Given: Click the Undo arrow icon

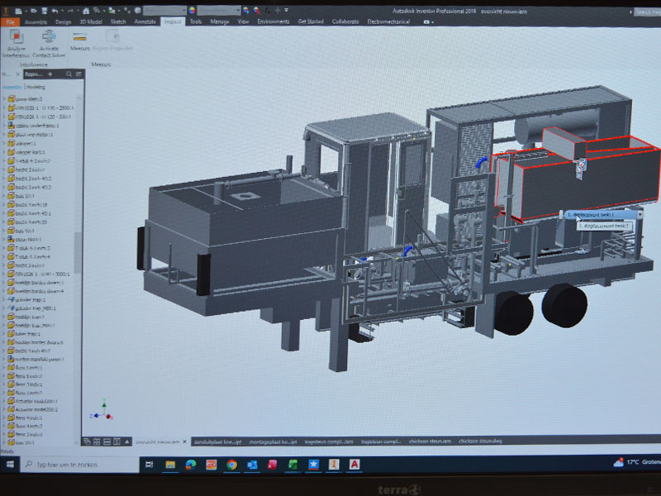Looking at the screenshot, I should pyautogui.click(x=55, y=11).
